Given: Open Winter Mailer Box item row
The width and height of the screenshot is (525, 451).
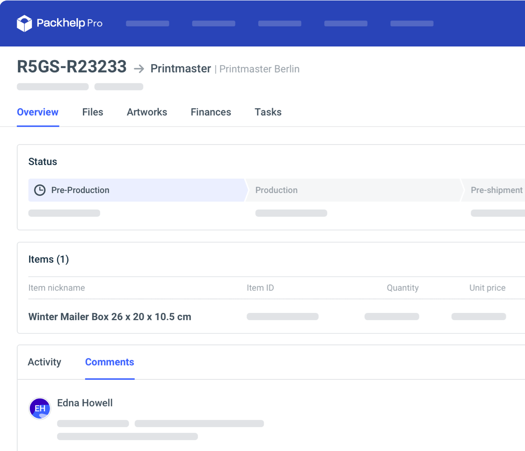Looking at the screenshot, I should [110, 317].
